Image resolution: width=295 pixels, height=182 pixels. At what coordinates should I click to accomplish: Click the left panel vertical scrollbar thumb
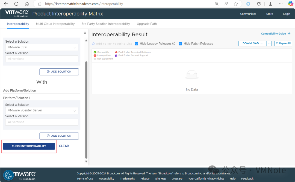point(86,110)
